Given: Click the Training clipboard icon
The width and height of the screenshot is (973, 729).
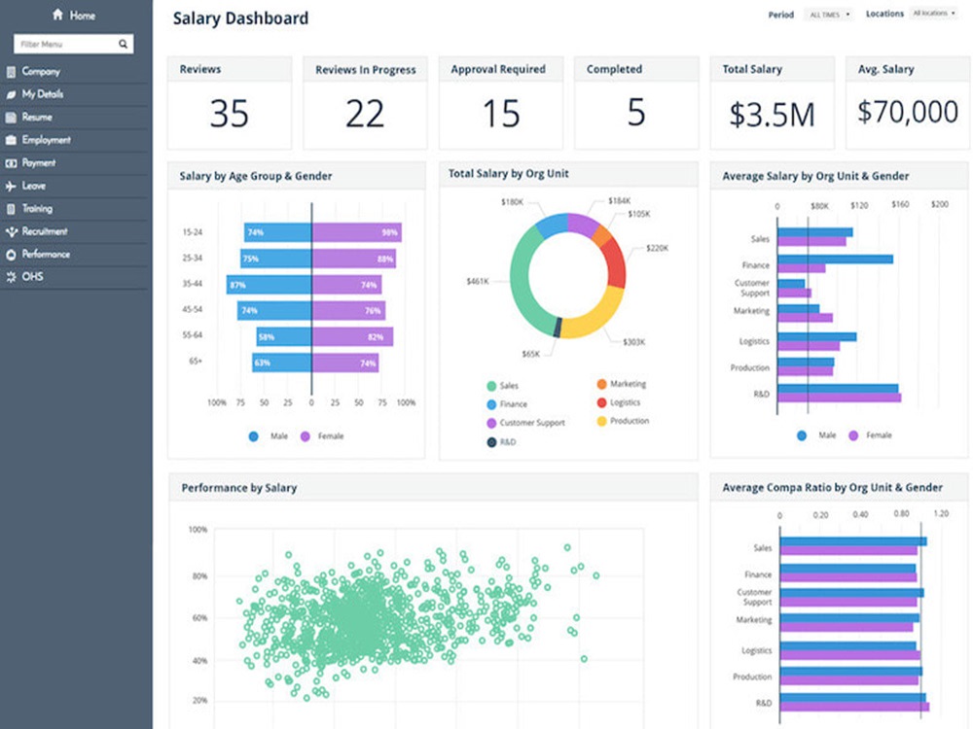Looking at the screenshot, I should (x=11, y=209).
